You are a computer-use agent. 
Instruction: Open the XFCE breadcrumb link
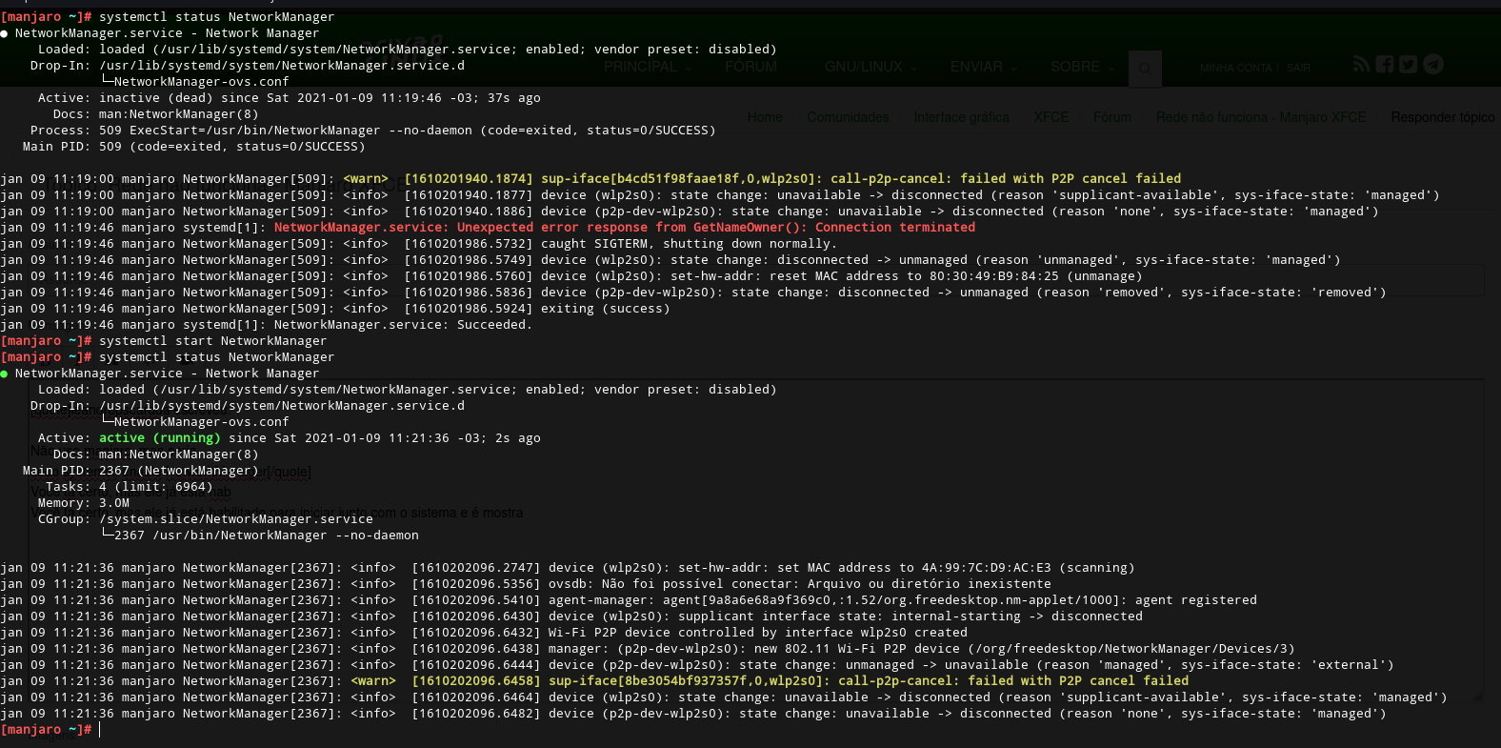coord(1051,117)
